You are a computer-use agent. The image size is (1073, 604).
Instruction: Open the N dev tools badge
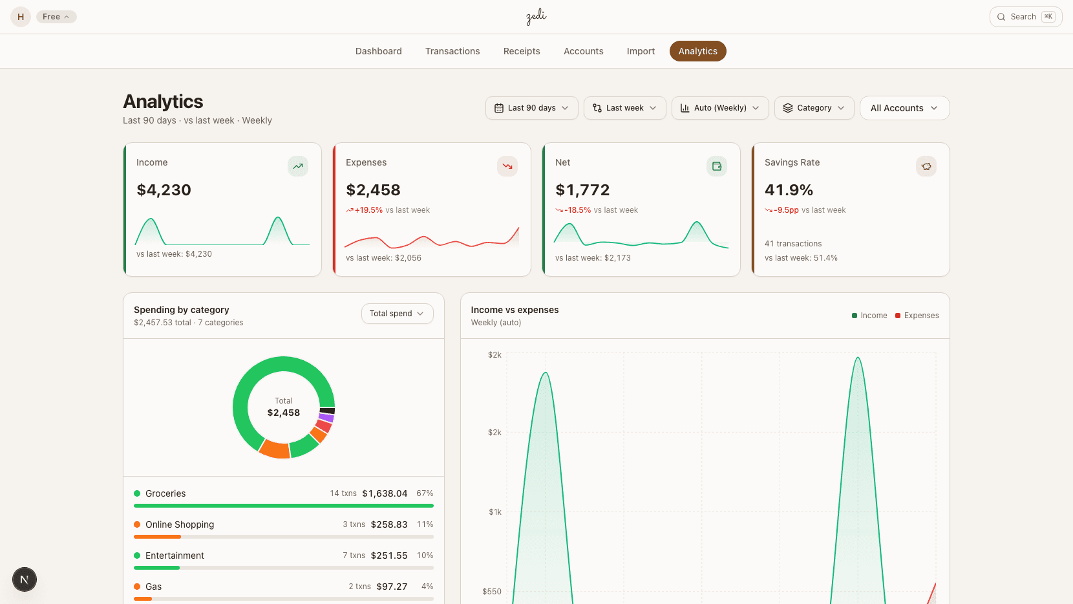tap(25, 579)
